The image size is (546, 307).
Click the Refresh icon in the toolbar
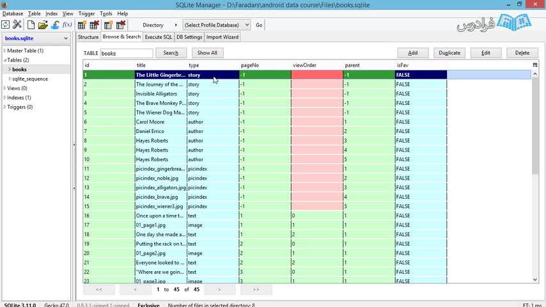[x=6, y=25]
